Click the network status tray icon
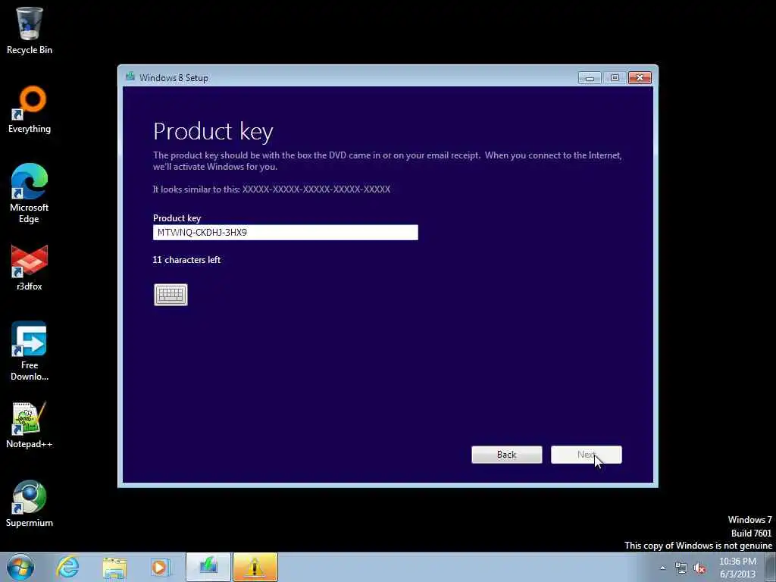 pyautogui.click(x=681, y=568)
